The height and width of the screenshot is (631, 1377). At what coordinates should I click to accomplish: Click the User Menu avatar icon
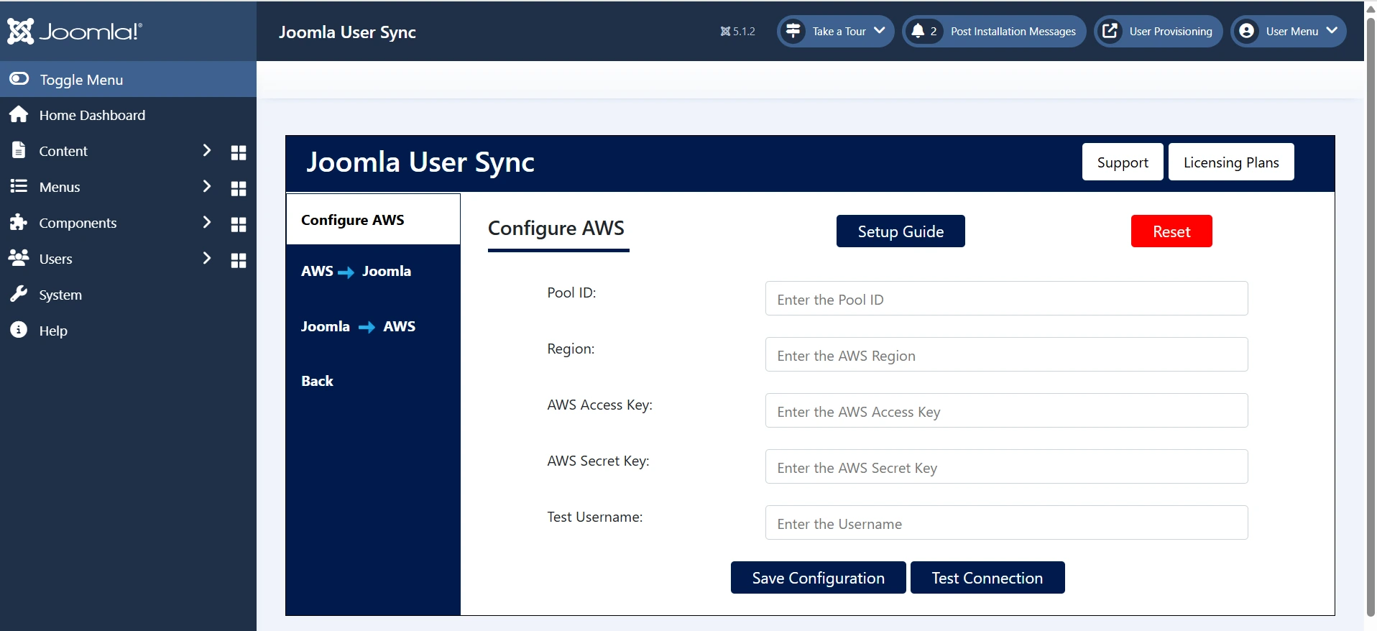click(1247, 31)
